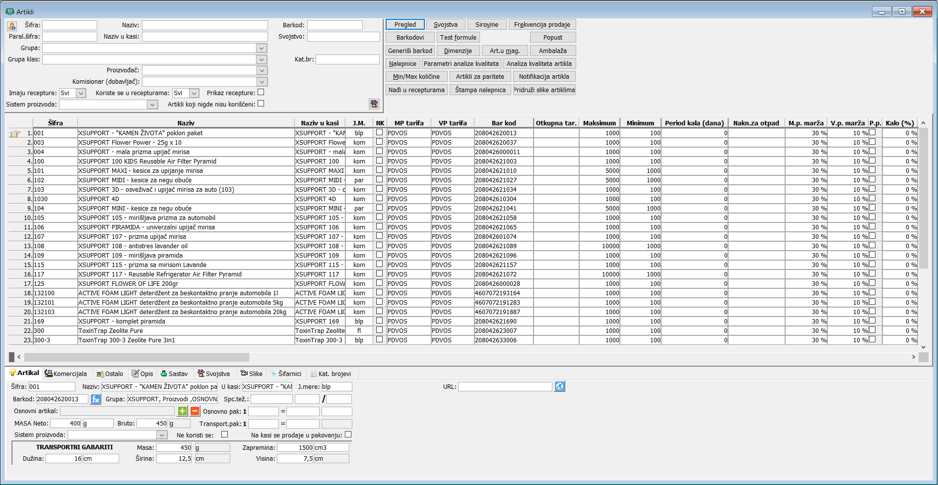This screenshot has height=485, width=938.
Task: Switch to the Artikal tab
Action: (23, 373)
